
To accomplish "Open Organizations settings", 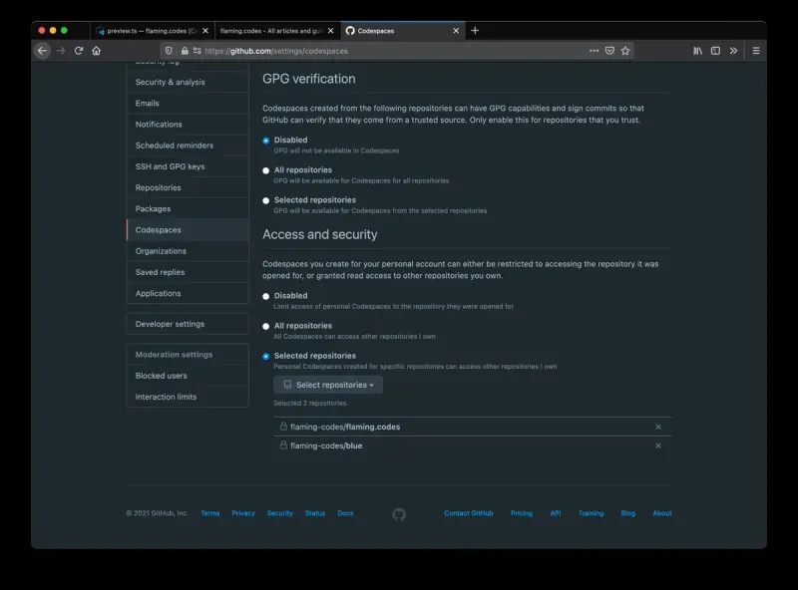I will 188,251.
